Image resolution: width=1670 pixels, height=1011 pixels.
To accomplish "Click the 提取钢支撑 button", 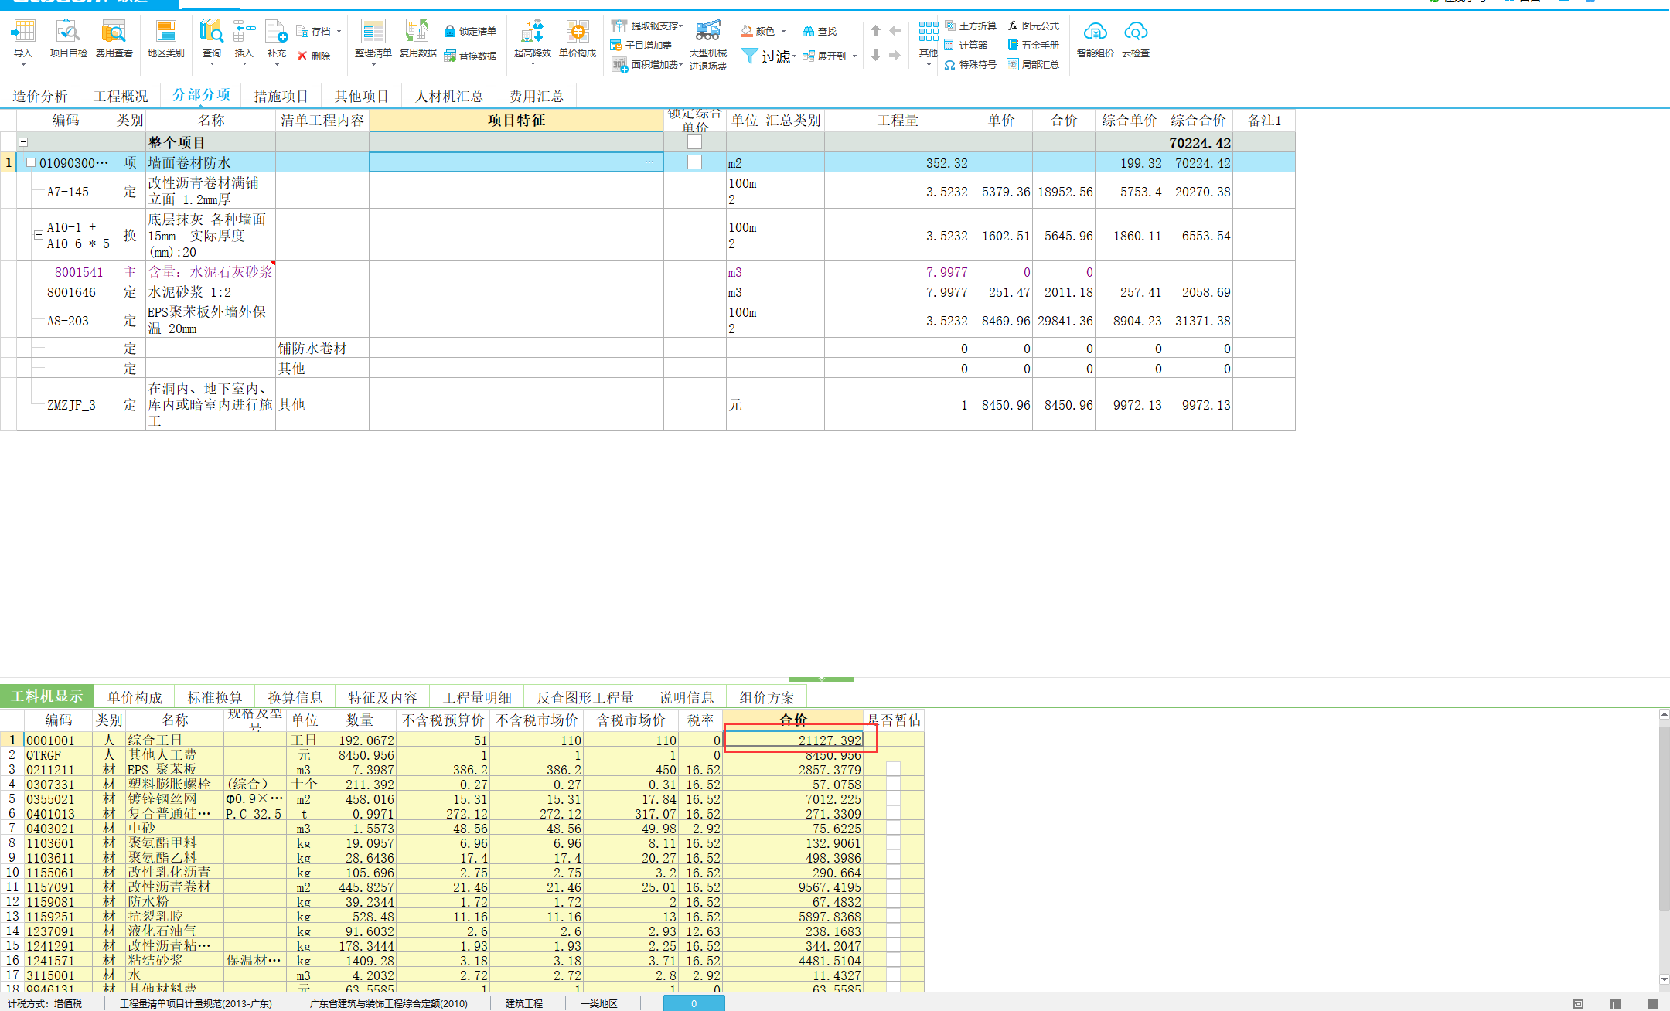I will point(646,26).
